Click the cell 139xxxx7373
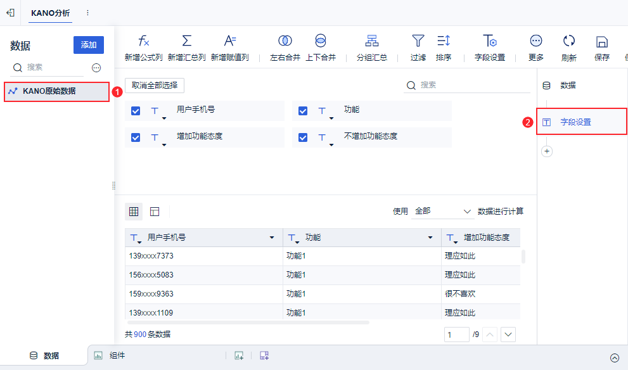This screenshot has width=628, height=370. point(204,257)
